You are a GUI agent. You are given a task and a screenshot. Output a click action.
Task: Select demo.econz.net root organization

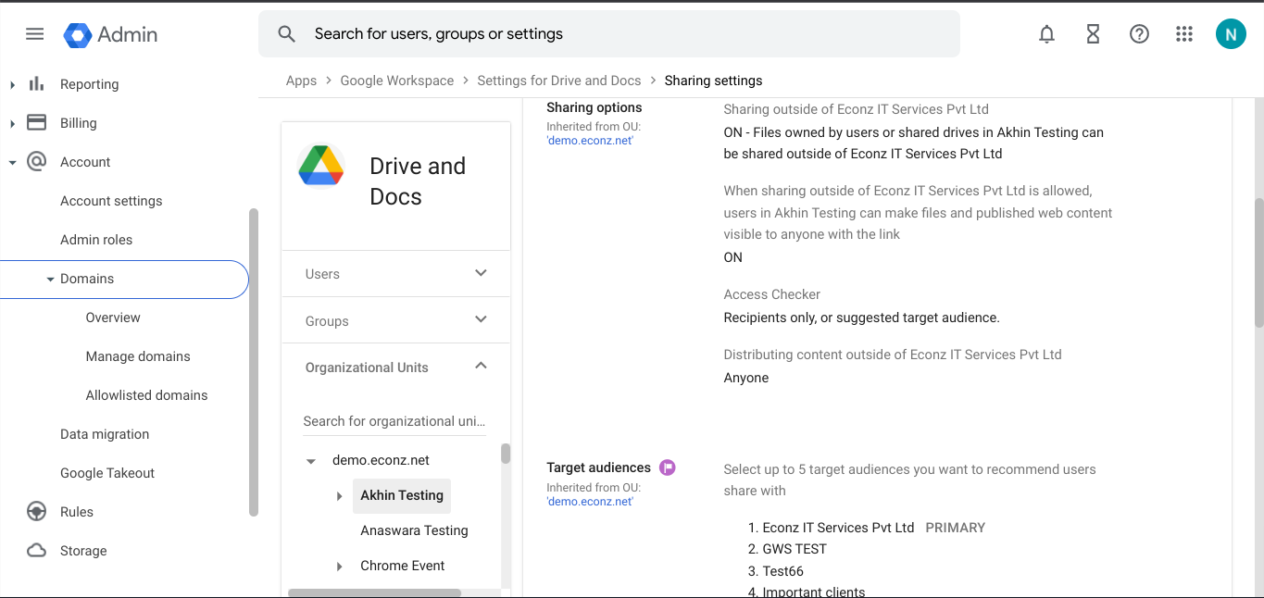381,460
